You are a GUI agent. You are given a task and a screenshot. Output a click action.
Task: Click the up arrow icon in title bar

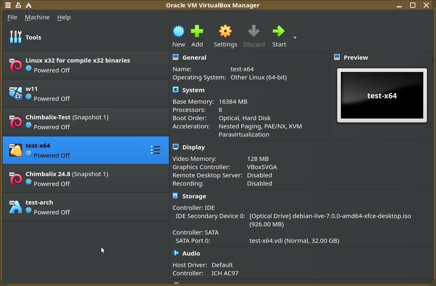pos(28,5)
